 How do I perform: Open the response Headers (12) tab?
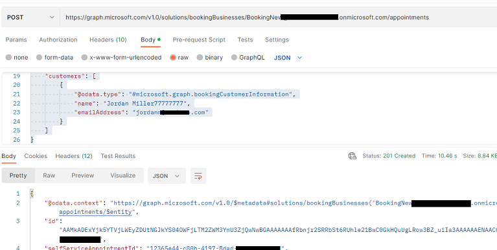[x=74, y=156]
